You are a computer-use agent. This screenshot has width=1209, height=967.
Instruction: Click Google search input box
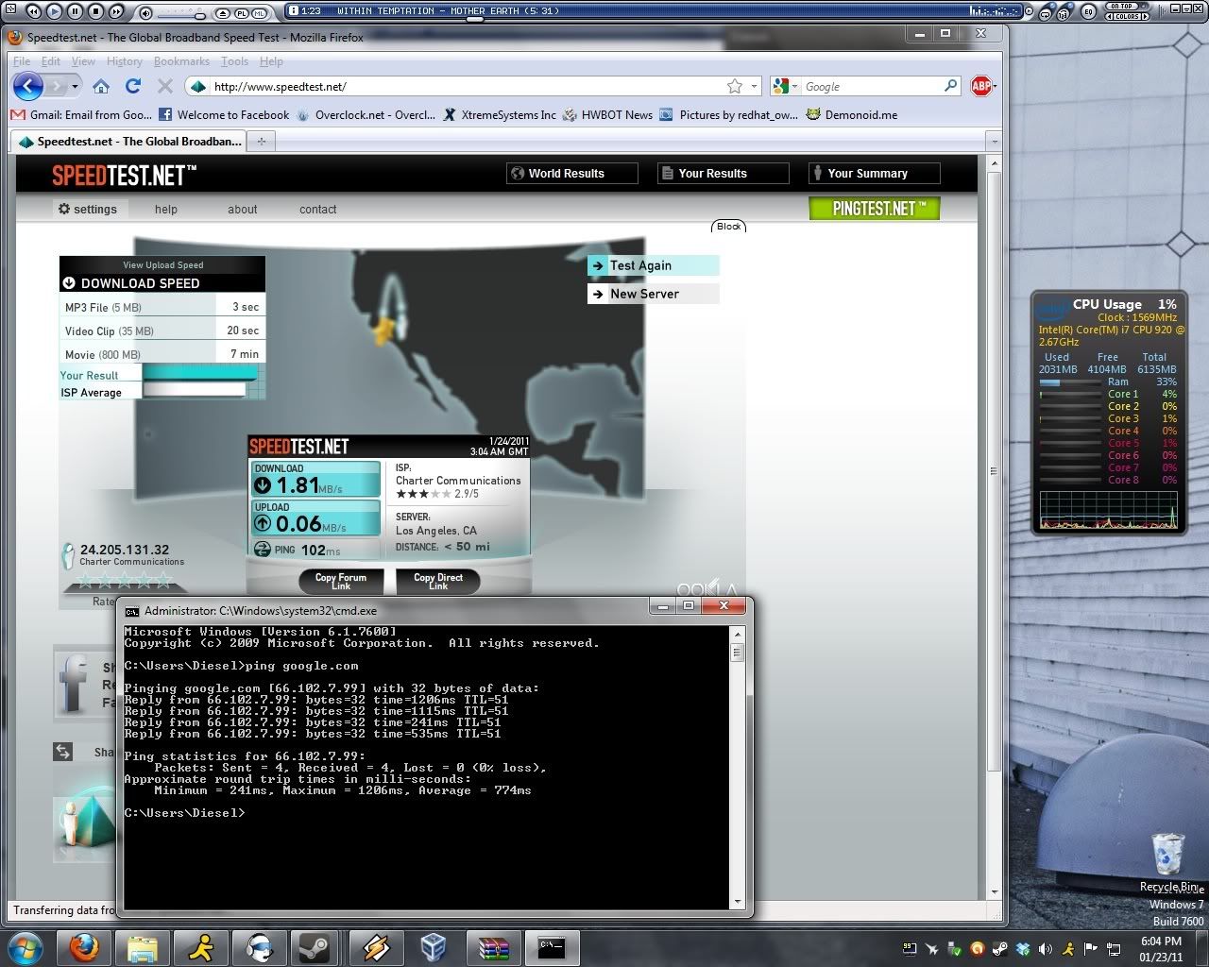872,86
